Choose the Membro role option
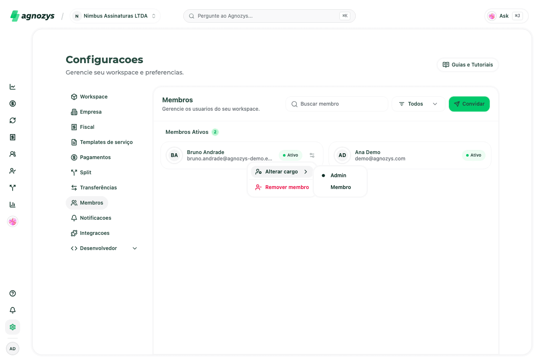Screen dimensions: 539x362 (340, 187)
